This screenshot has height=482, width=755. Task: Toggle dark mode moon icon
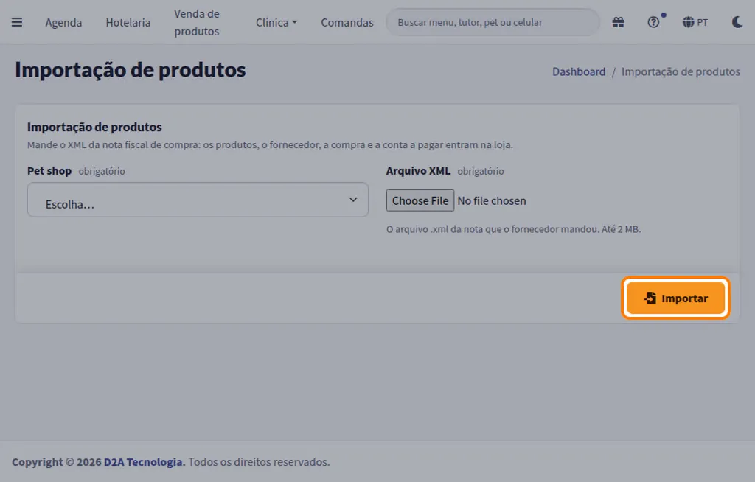click(737, 22)
